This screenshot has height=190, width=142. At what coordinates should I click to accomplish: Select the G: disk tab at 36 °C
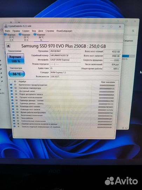click(x=41, y=37)
